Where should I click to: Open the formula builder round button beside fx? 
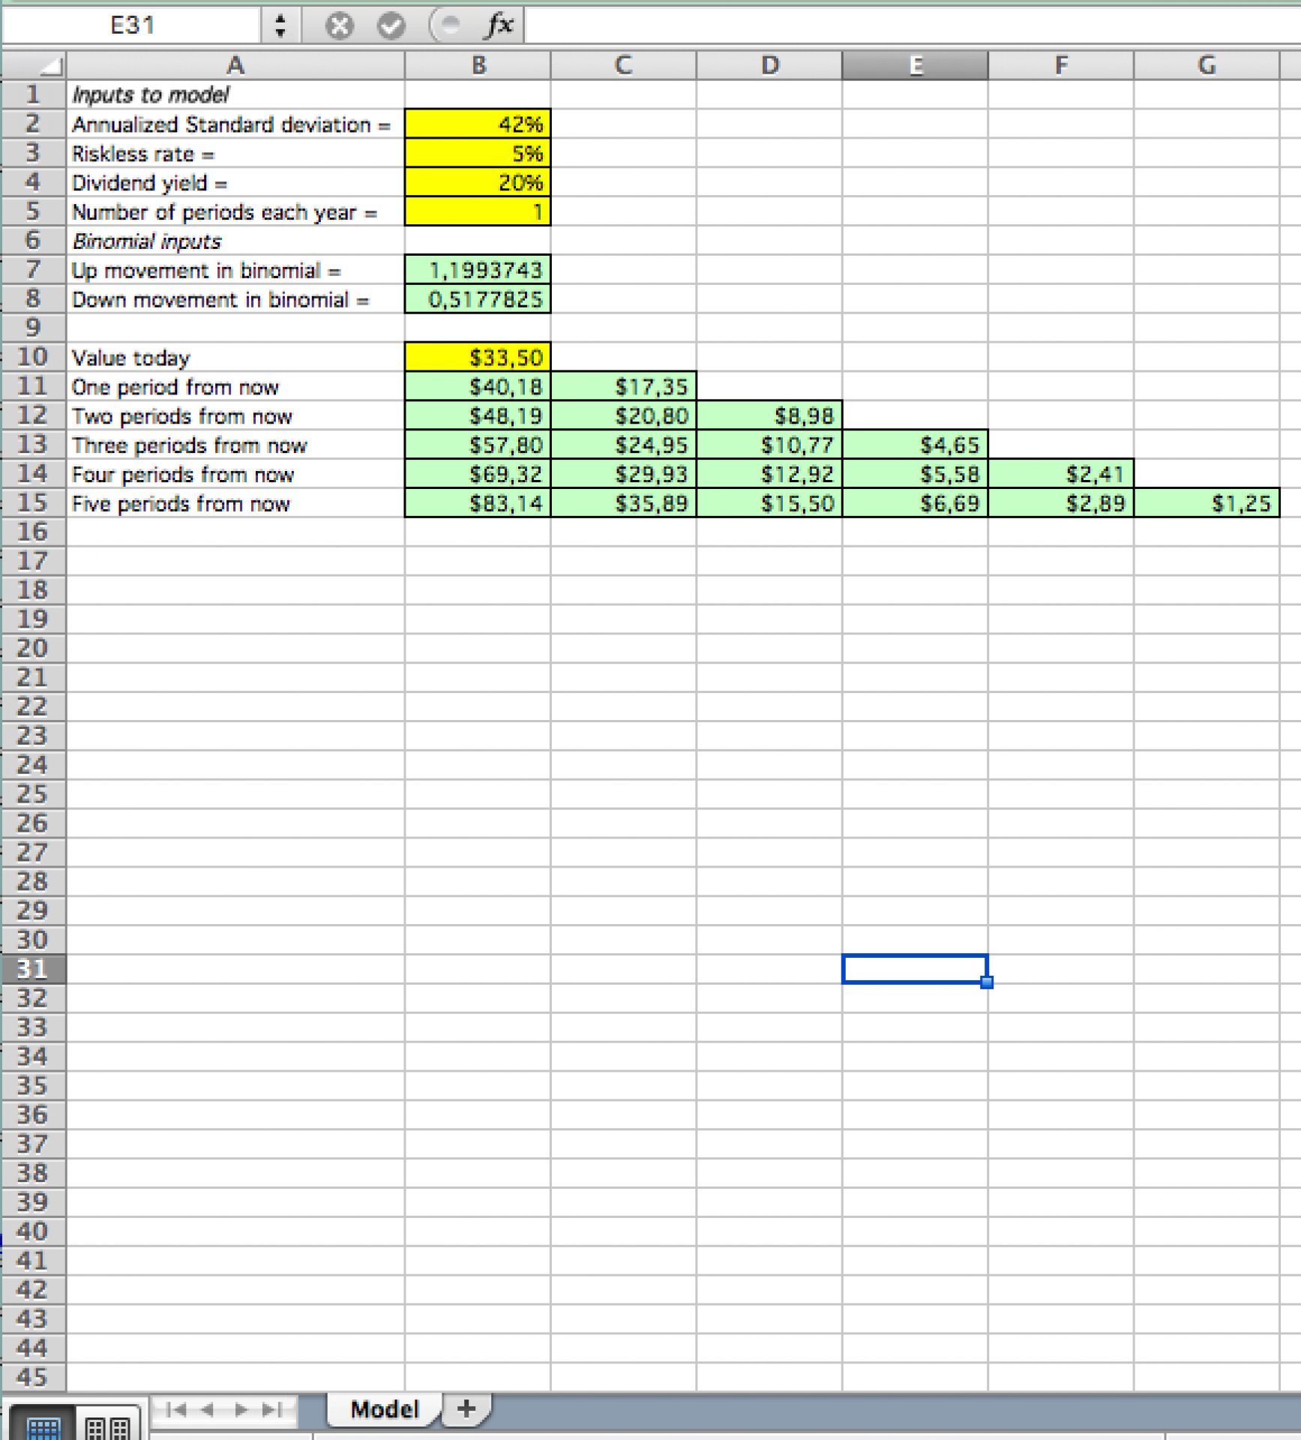coord(448,25)
